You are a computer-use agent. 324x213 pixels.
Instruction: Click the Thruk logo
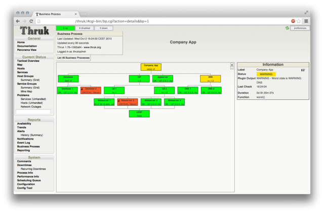coord(34,30)
